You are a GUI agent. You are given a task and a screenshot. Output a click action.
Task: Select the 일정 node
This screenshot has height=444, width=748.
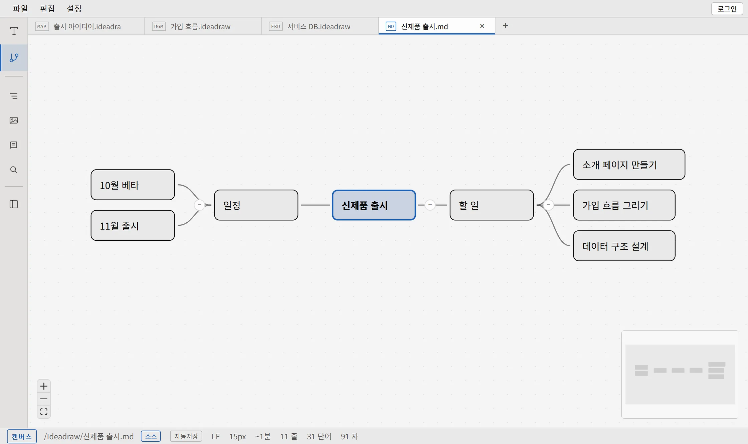tap(256, 205)
